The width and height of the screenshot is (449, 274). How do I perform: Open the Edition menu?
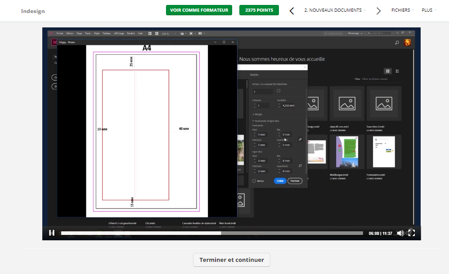click(x=70, y=33)
